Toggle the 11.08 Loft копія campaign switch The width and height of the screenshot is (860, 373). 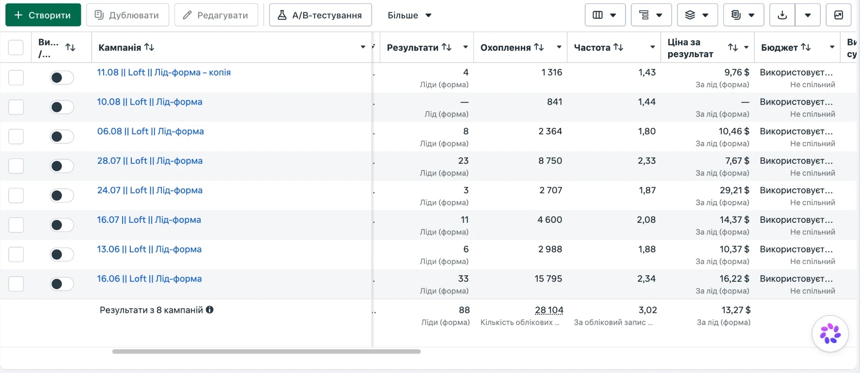point(62,78)
